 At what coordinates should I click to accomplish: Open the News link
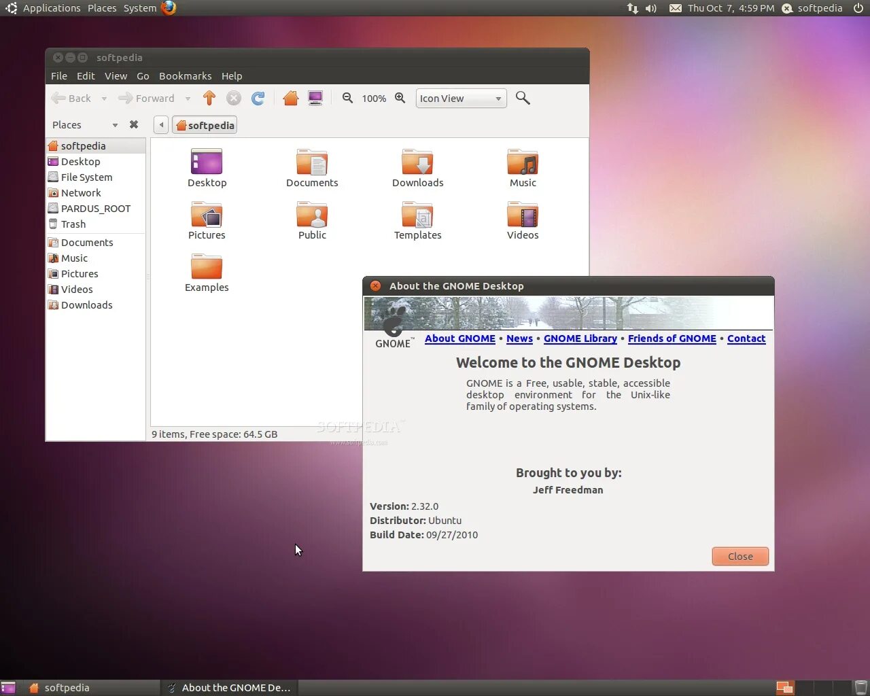pyautogui.click(x=519, y=338)
